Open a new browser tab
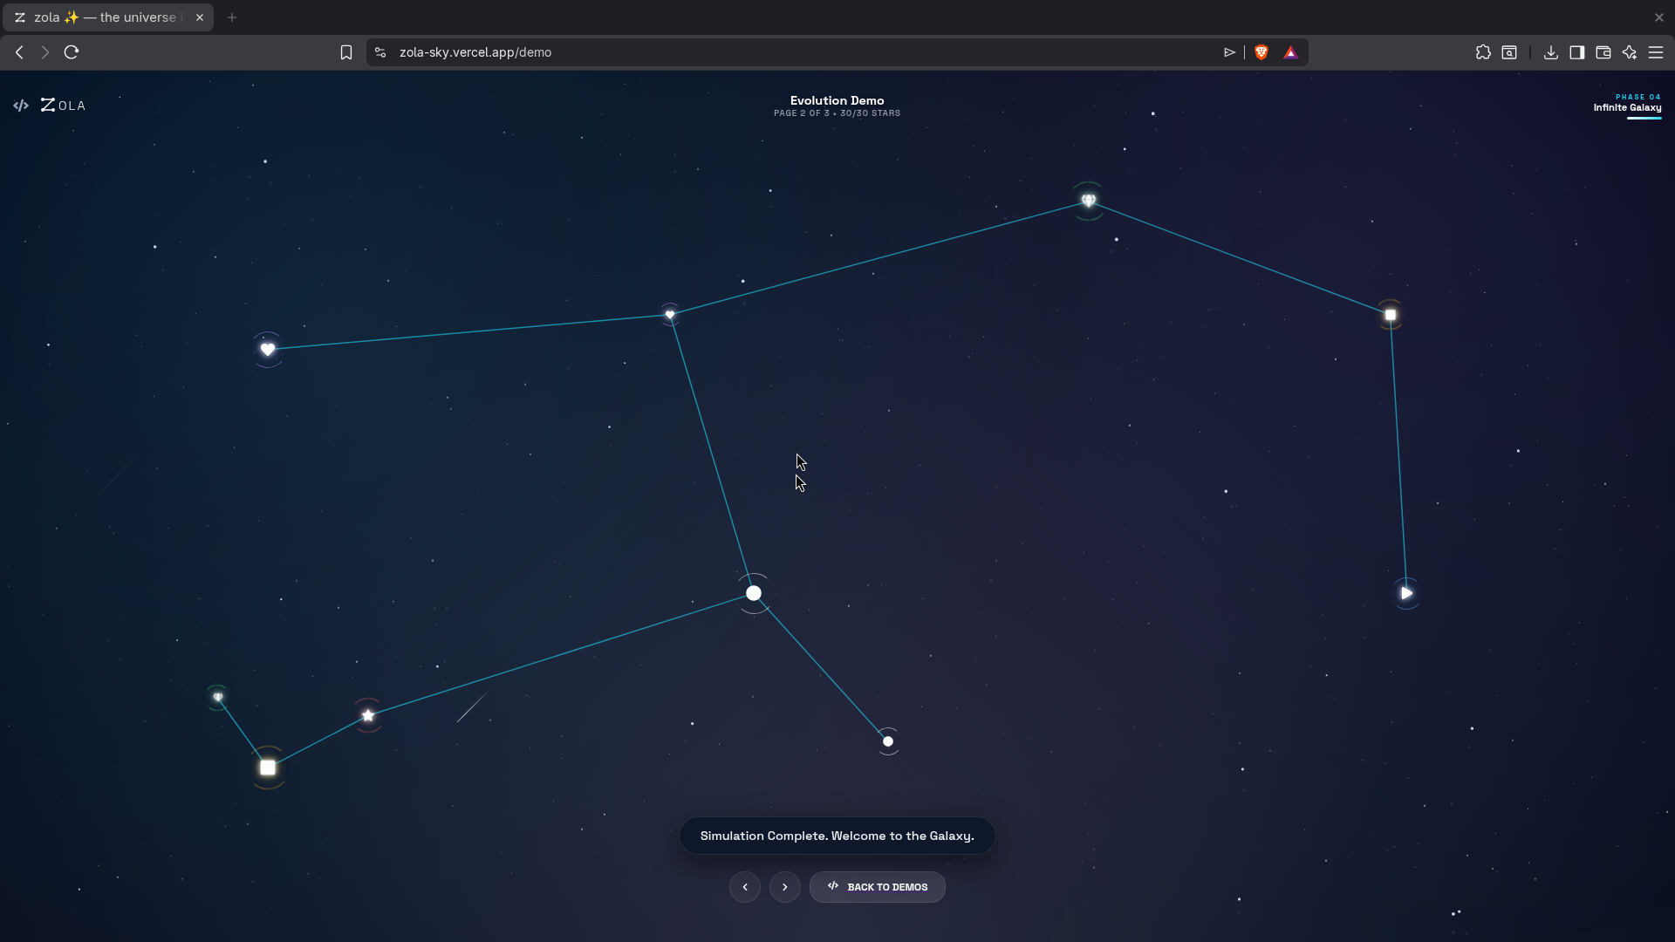The height and width of the screenshot is (942, 1675). [x=232, y=17]
